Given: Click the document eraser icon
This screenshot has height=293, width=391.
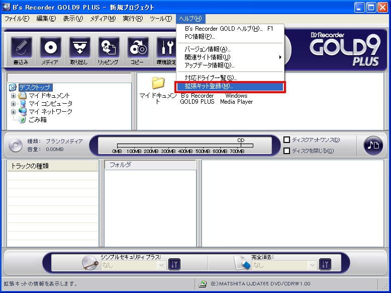Looking at the screenshot, I should (x=242, y=263).
